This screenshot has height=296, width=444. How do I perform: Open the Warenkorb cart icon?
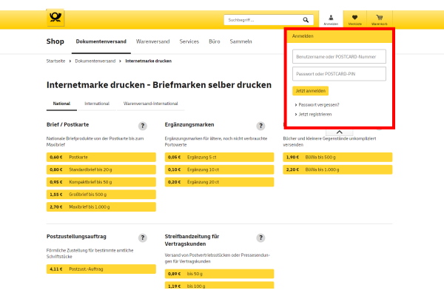[x=380, y=20]
